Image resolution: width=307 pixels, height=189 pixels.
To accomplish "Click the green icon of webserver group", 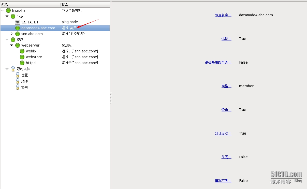I will 18,45.
